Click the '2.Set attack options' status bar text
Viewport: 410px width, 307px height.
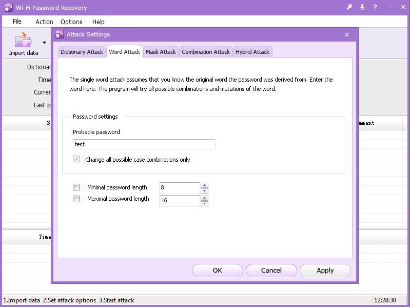[69, 300]
